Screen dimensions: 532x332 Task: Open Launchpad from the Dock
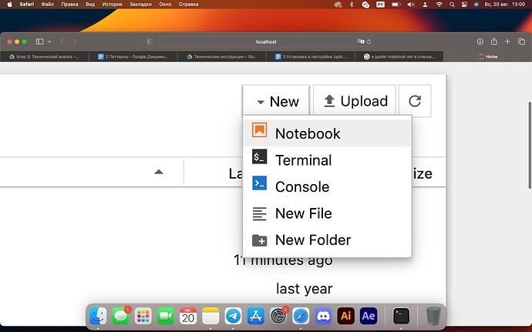143,316
